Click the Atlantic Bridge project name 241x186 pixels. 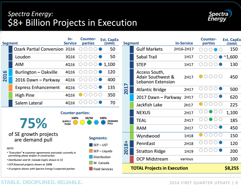151,90
